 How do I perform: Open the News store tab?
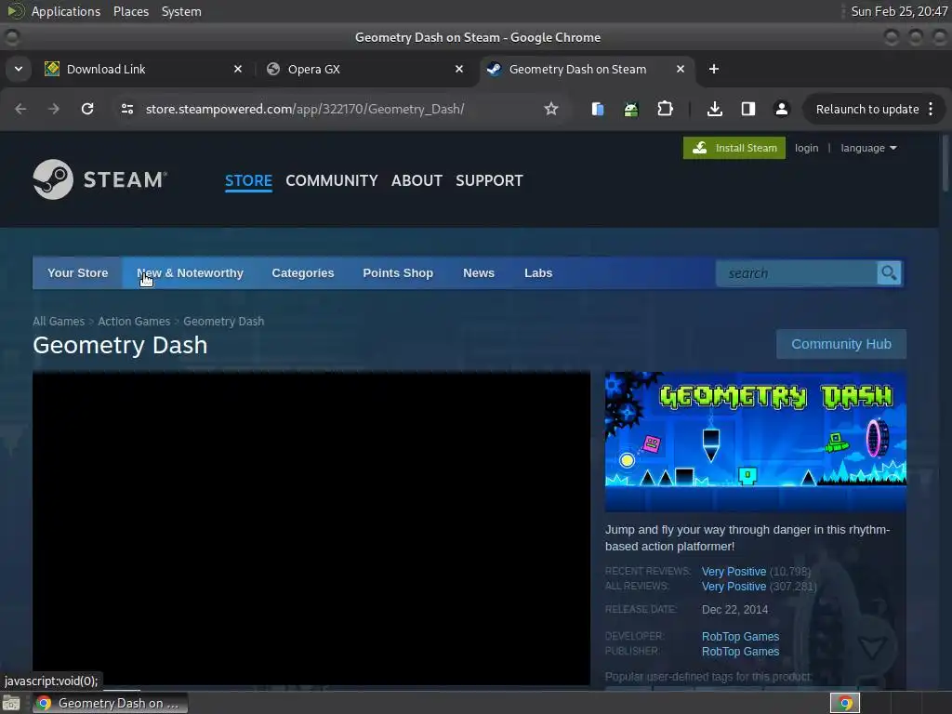(479, 273)
